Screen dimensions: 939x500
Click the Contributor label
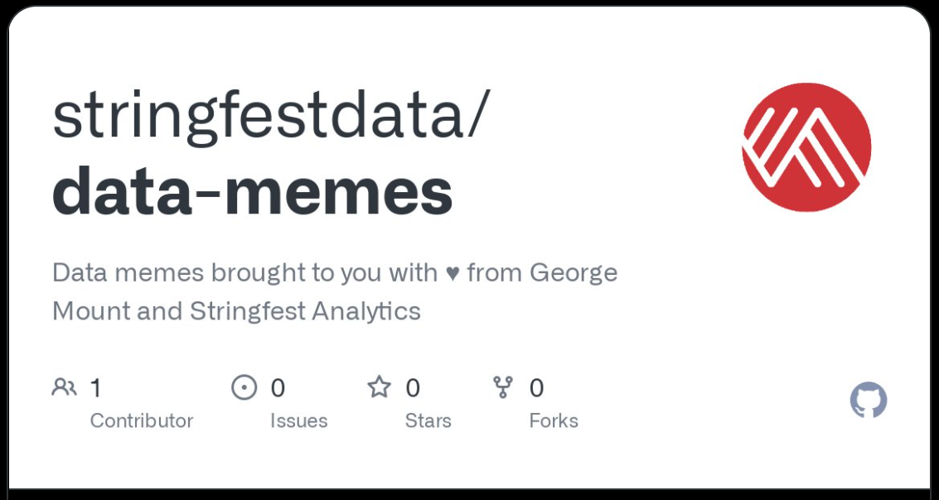pos(142,421)
